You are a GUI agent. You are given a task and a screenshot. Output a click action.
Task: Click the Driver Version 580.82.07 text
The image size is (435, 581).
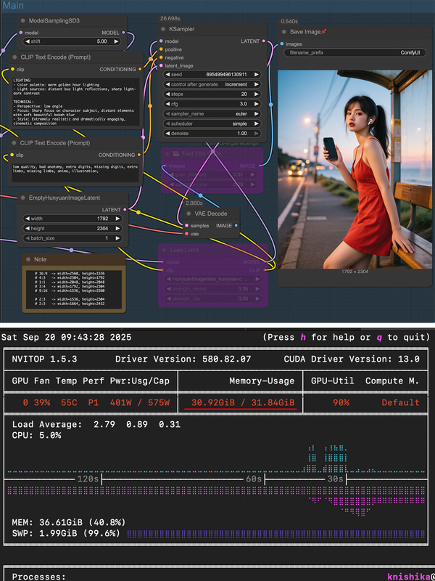coord(183,359)
